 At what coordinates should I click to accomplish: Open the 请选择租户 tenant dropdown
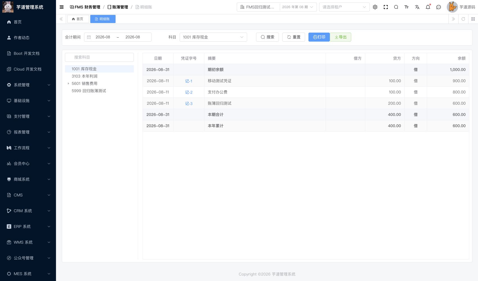pyautogui.click(x=344, y=7)
